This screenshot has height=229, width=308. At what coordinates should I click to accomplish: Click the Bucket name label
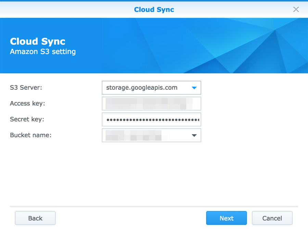[x=31, y=135]
